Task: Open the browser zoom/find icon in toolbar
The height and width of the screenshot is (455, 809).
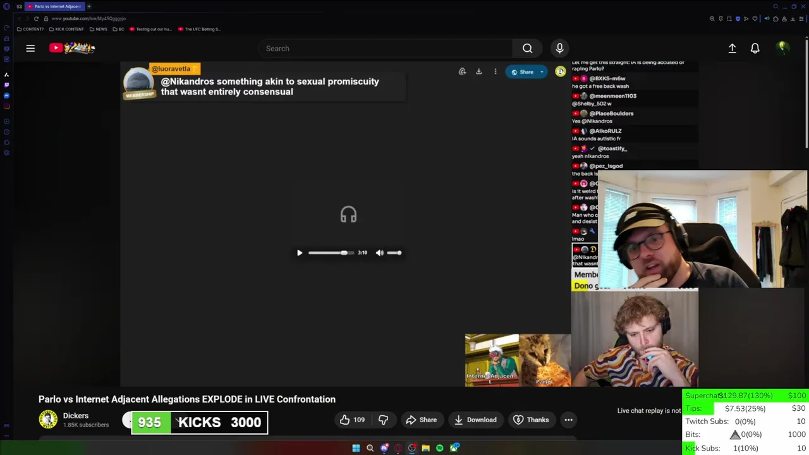Action: [712, 18]
